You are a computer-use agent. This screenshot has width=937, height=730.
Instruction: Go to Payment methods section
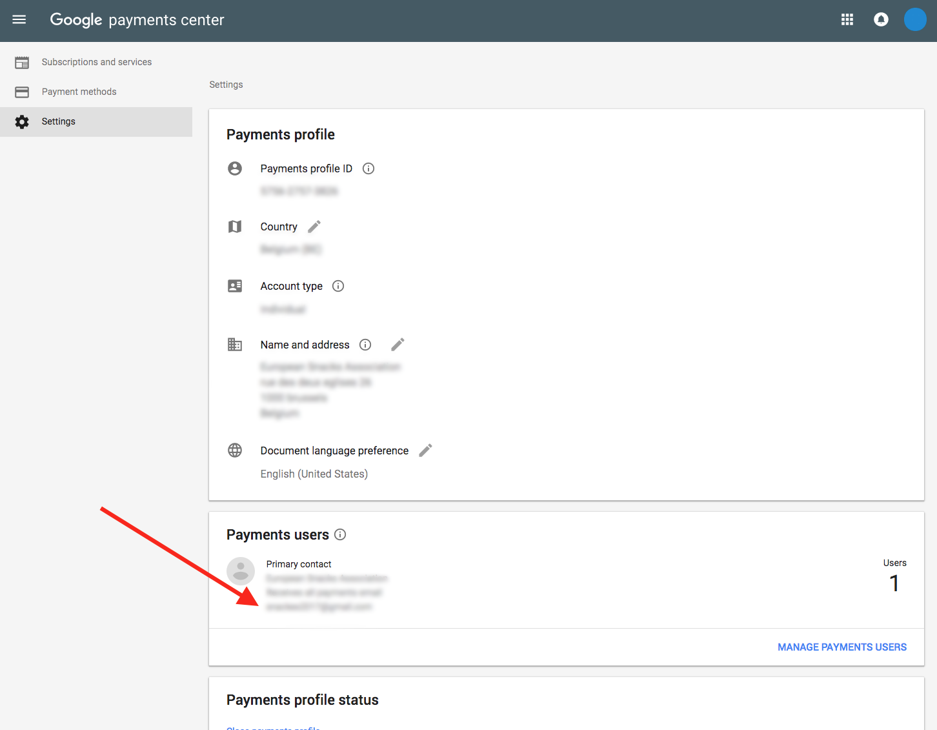tap(96, 92)
